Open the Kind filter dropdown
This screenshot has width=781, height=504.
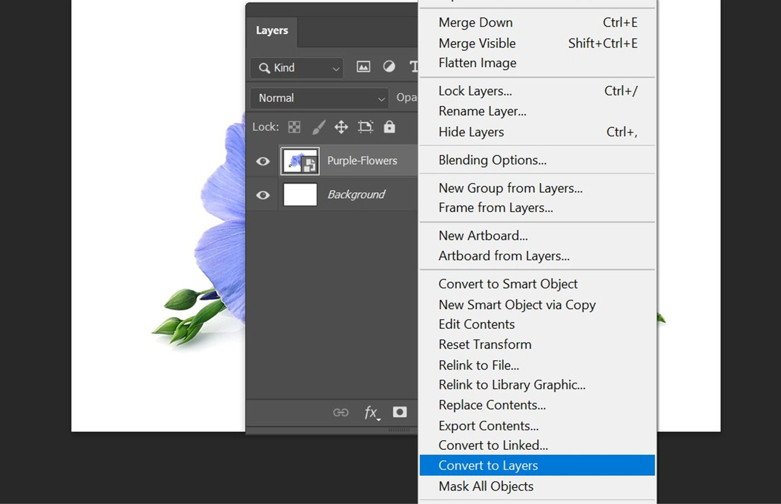click(296, 68)
